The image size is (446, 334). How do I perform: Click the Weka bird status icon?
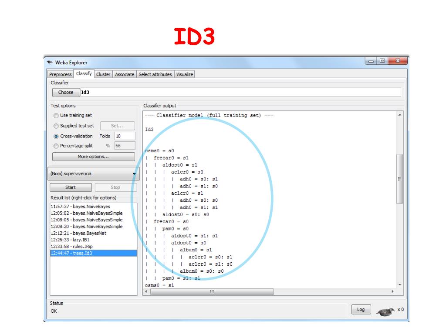pyautogui.click(x=385, y=311)
